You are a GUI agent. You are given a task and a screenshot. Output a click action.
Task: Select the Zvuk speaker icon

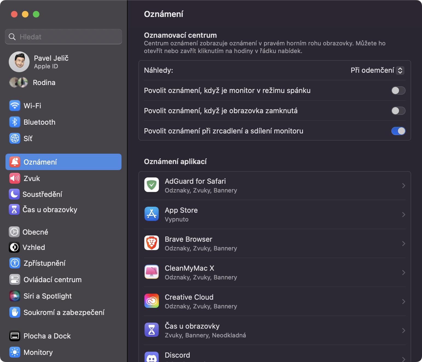tap(15, 178)
